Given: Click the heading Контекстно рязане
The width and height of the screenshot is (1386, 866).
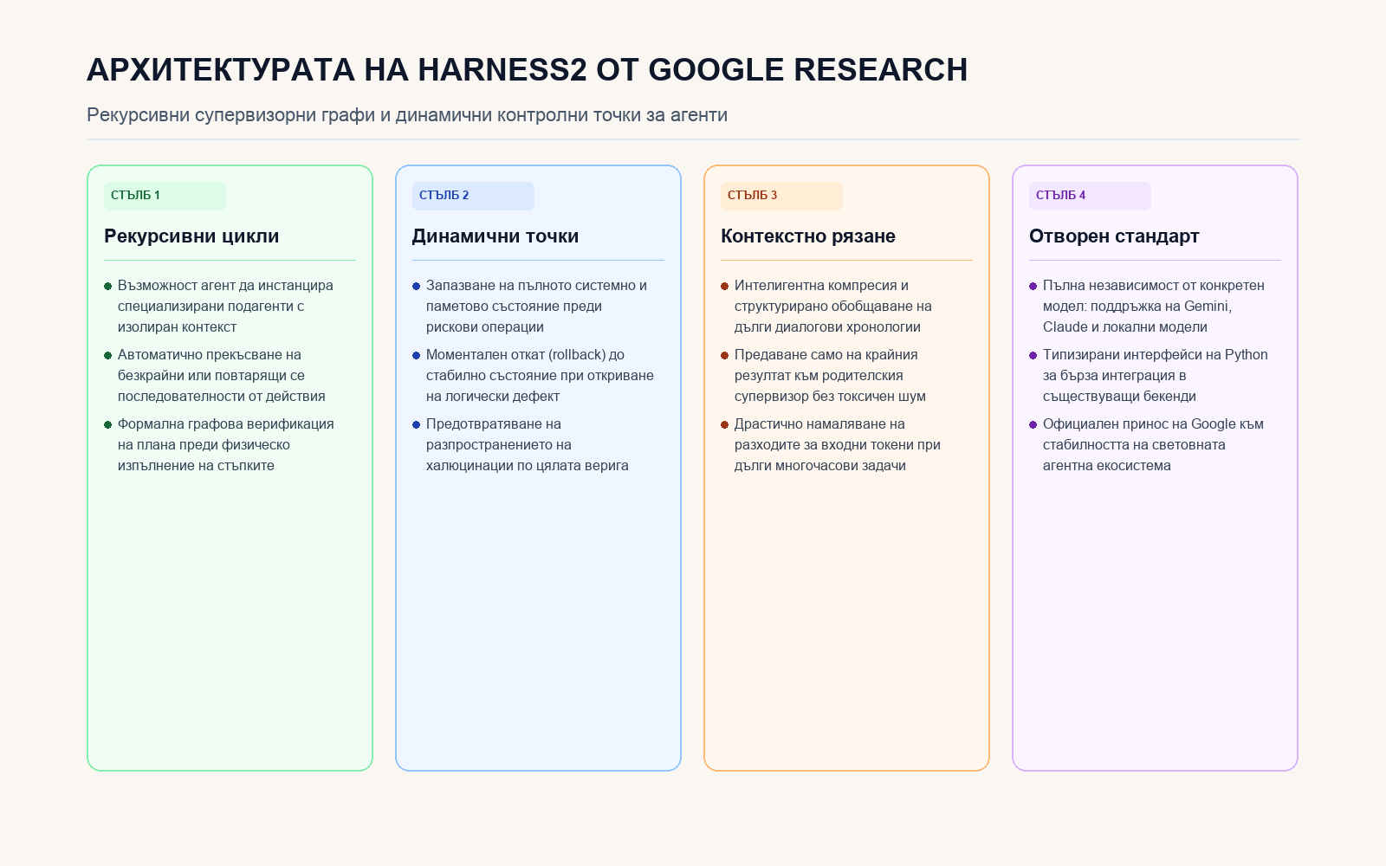Looking at the screenshot, I should 808,236.
